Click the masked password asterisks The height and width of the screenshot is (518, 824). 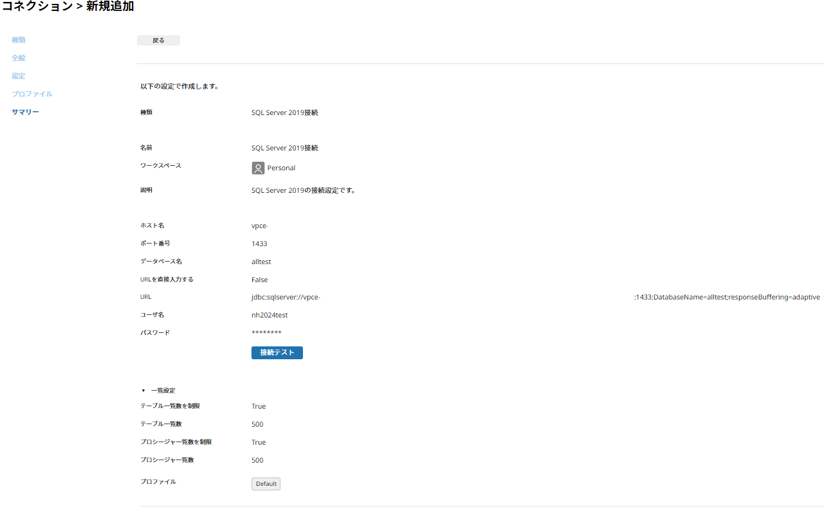click(x=266, y=333)
